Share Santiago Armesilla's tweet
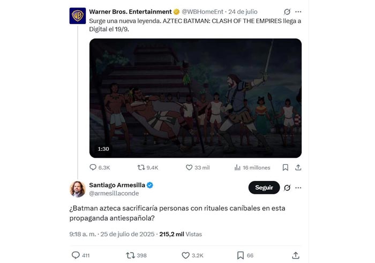The width and height of the screenshot is (375, 263). [x=296, y=255]
